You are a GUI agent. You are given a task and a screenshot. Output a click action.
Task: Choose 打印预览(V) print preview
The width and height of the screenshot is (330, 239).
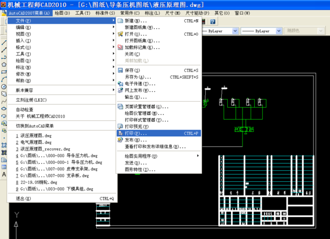tap(159, 126)
